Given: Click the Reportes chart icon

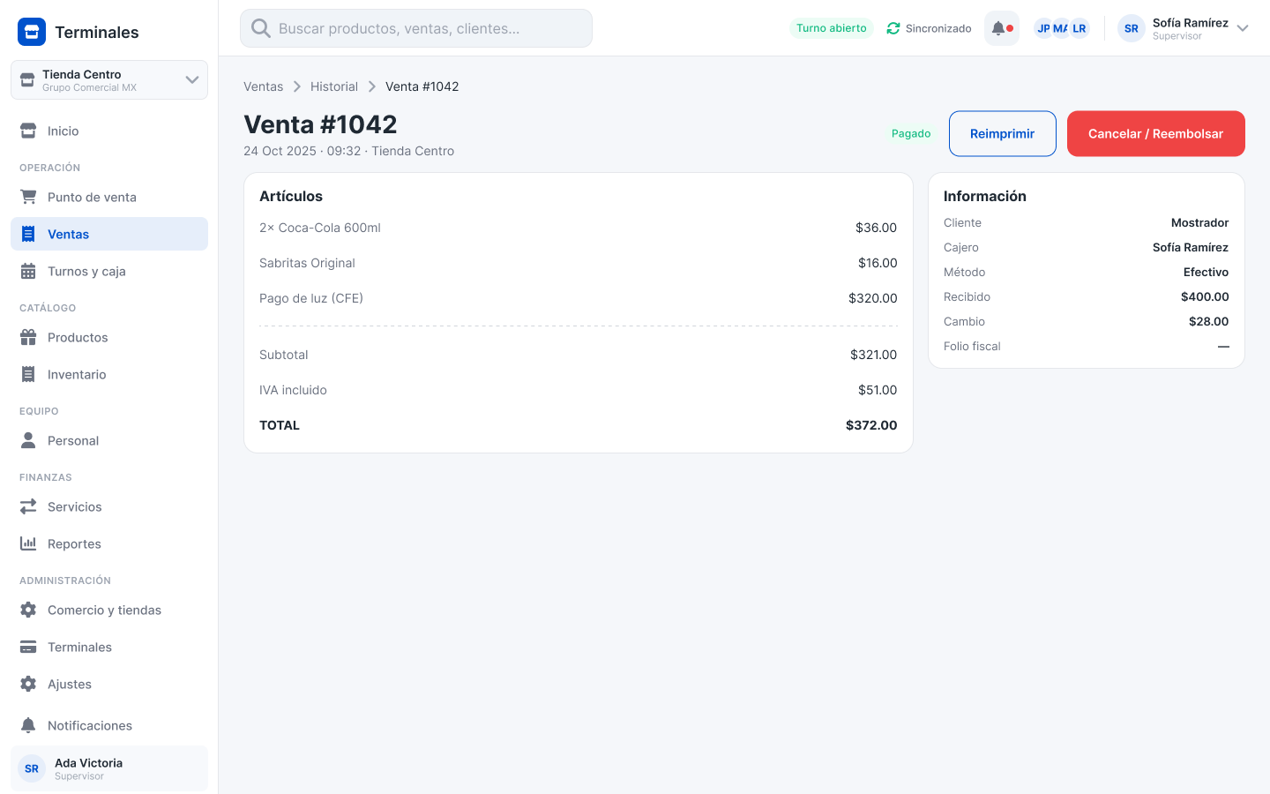Looking at the screenshot, I should (28, 543).
